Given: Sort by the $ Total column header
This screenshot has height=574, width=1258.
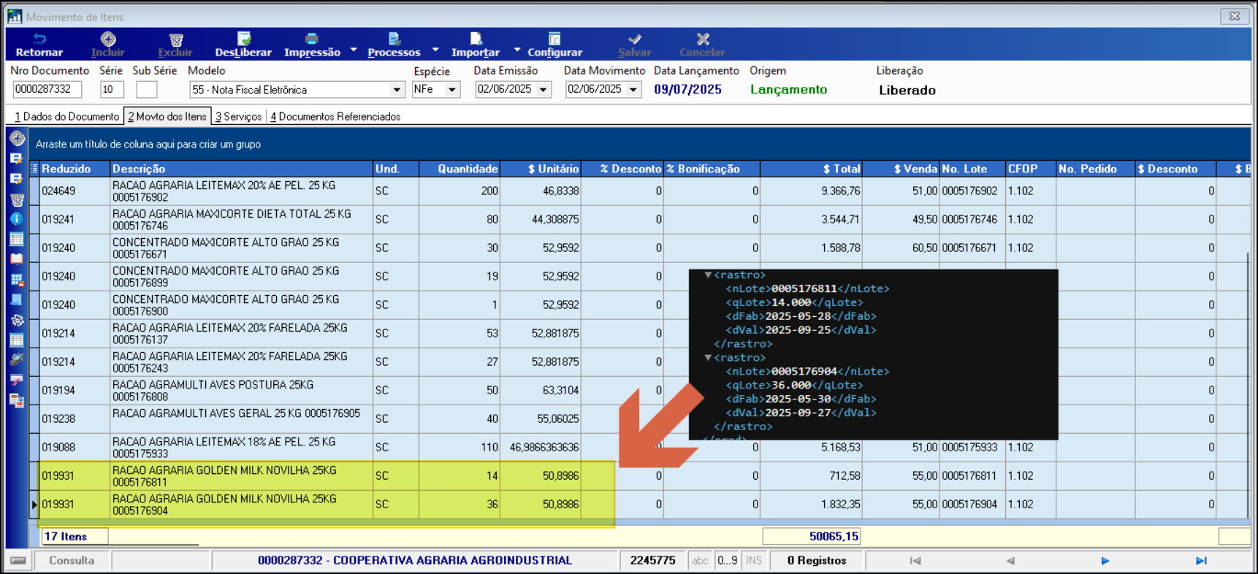Looking at the screenshot, I should 811,169.
